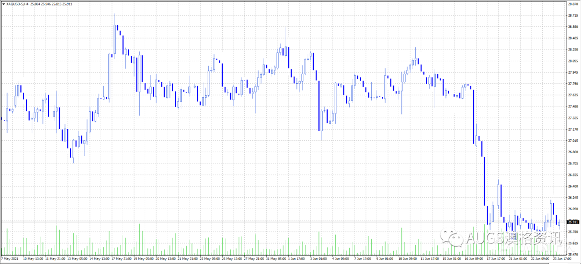The height and width of the screenshot is (264, 581).
Task: Click the 26.400 price scale label
Action: [573, 187]
